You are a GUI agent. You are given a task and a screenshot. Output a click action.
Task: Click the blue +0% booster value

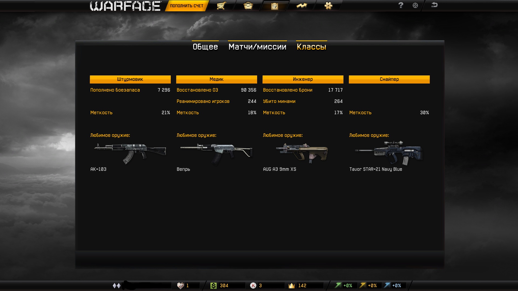click(x=397, y=286)
